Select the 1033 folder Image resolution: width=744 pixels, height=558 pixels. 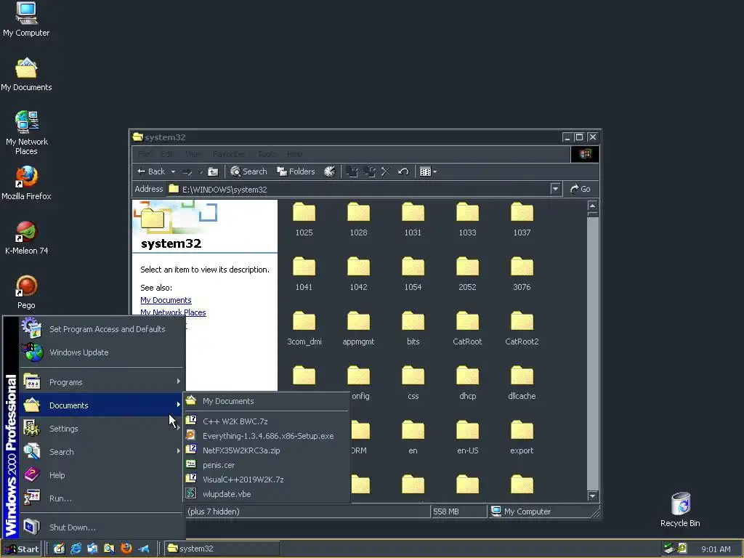pyautogui.click(x=467, y=219)
